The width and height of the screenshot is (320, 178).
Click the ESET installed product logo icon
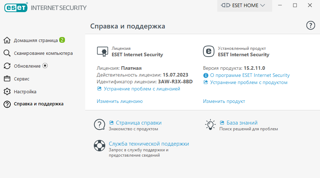click(209, 51)
